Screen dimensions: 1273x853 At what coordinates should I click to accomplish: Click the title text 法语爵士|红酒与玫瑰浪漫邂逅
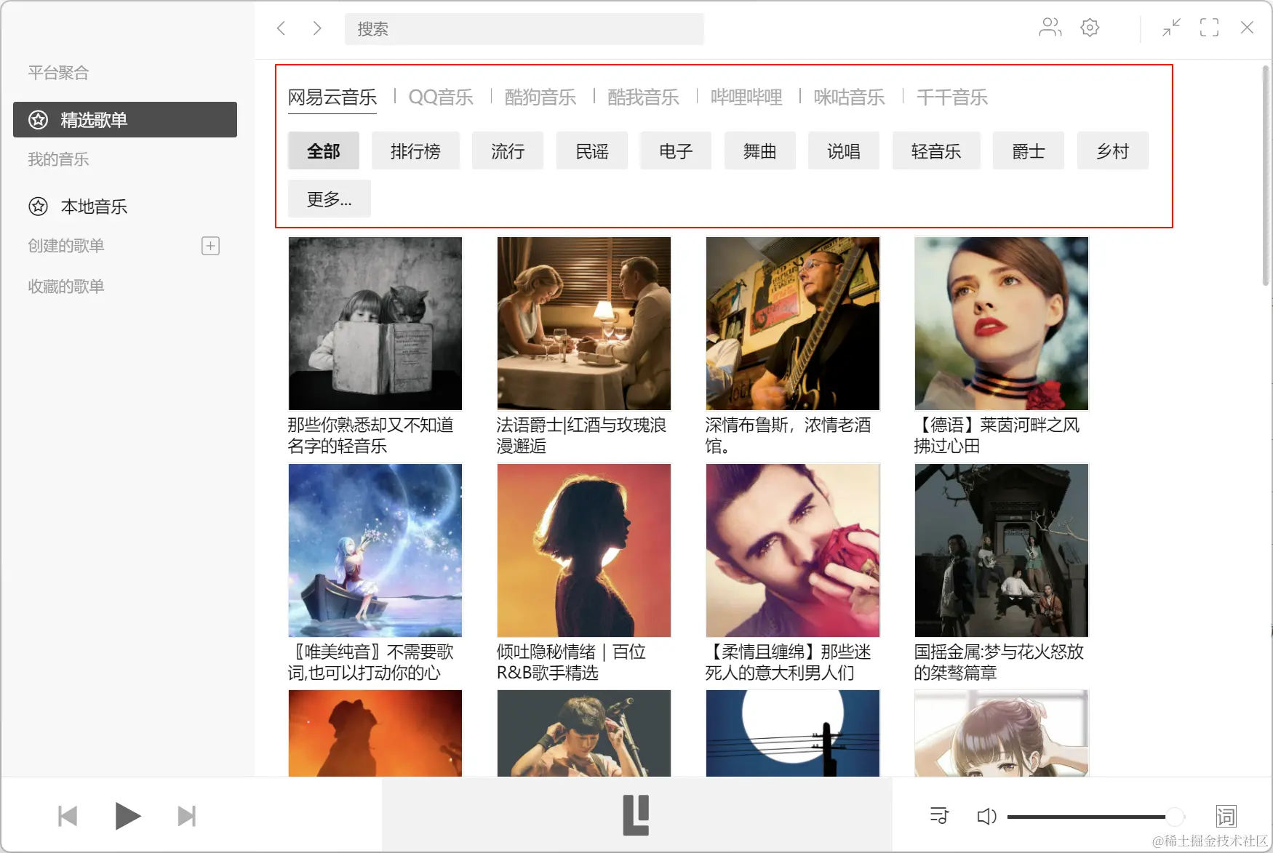click(581, 435)
